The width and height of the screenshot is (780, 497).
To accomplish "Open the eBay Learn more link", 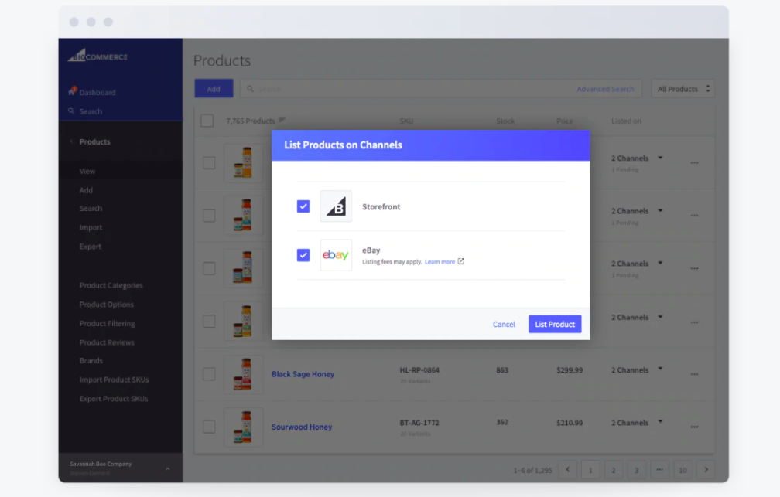I will pyautogui.click(x=440, y=261).
